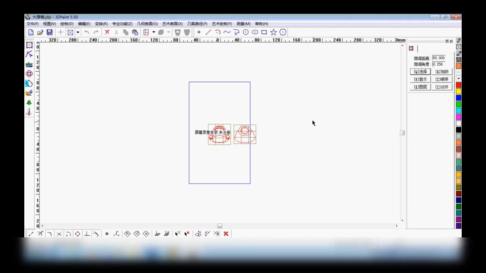Image resolution: width=486 pixels, height=273 pixels.
Task: Select the Rectangle drawing tool
Action: click(x=264, y=32)
